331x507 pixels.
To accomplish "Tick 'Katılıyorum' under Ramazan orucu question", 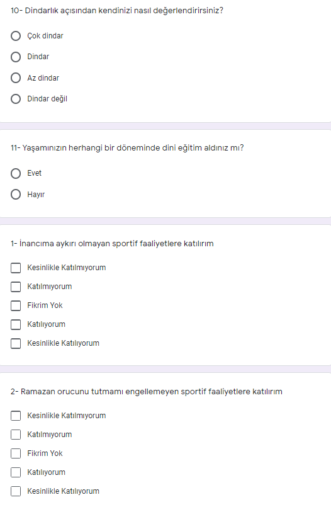I will coord(16,472).
